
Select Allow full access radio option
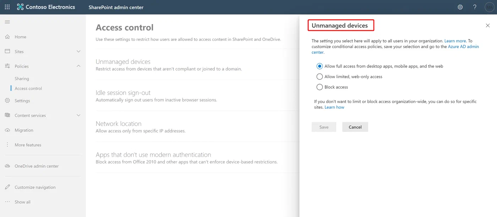(319, 66)
